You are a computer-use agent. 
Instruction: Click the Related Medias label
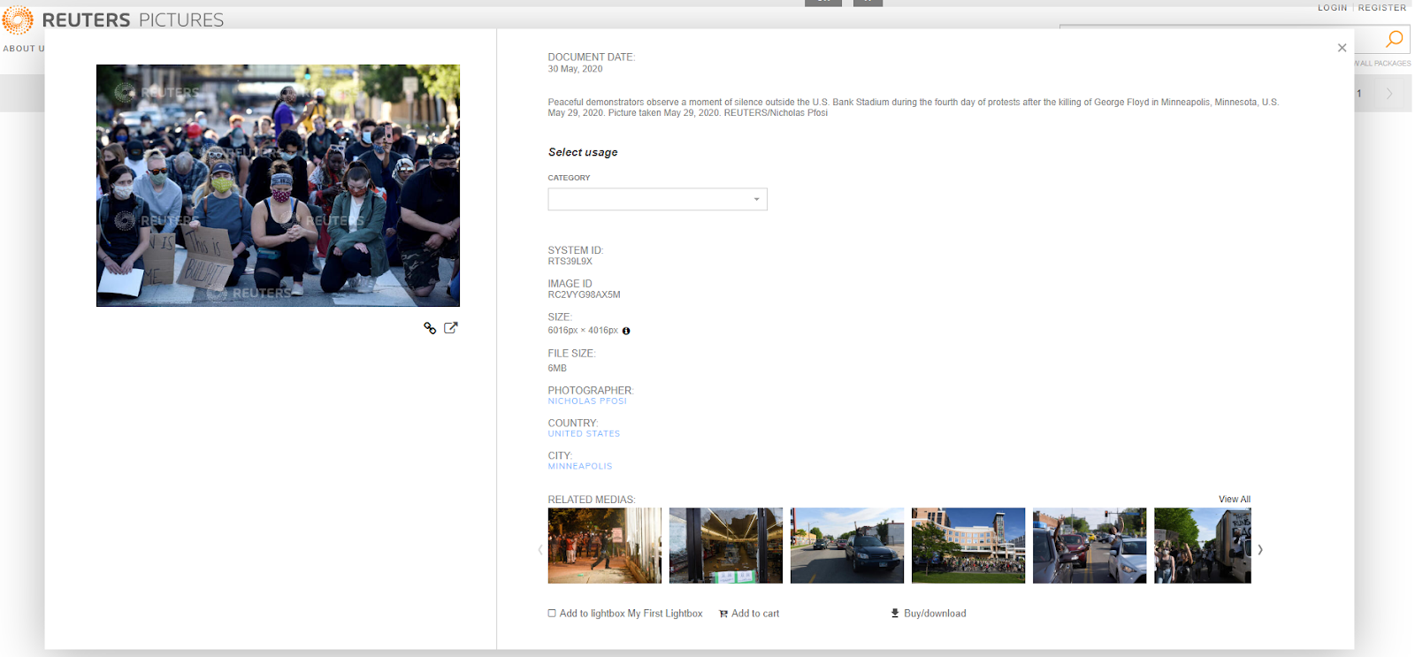click(x=592, y=500)
